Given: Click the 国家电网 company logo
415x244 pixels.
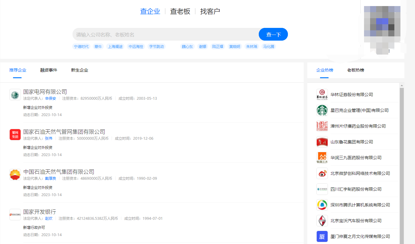Looking at the screenshot, I should pyautogui.click(x=15, y=95).
